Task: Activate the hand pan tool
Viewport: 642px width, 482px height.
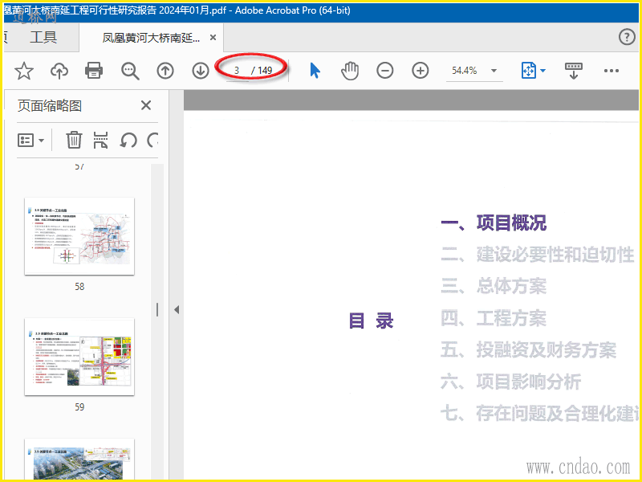Action: click(350, 71)
